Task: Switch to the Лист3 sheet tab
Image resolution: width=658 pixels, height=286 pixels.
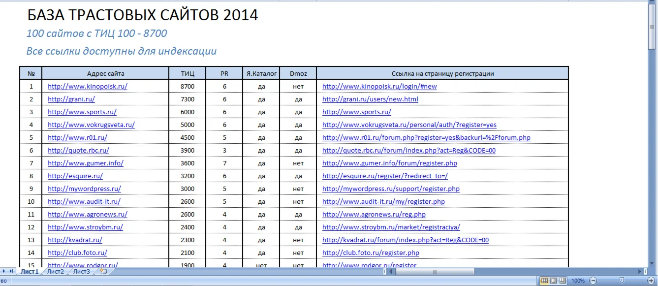Action: pos(80,271)
